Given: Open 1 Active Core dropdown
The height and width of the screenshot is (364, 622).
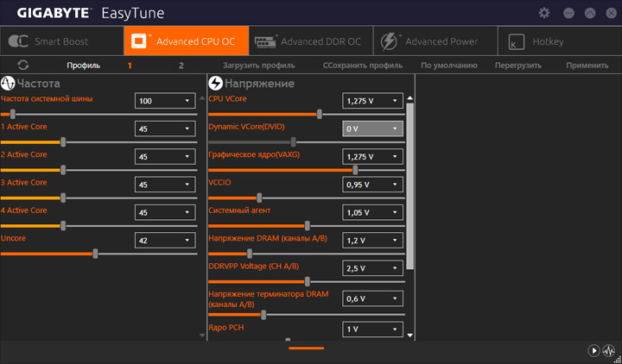Looking at the screenshot, I should (x=165, y=129).
